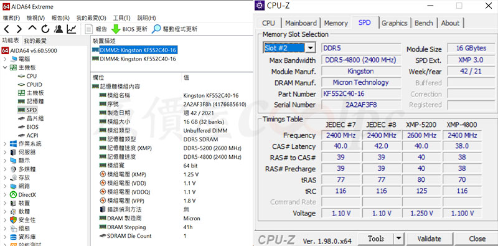Open the Tools dropdown arrow in CPU-Z
Viewport: 498px width, 246px height.
coord(399,239)
